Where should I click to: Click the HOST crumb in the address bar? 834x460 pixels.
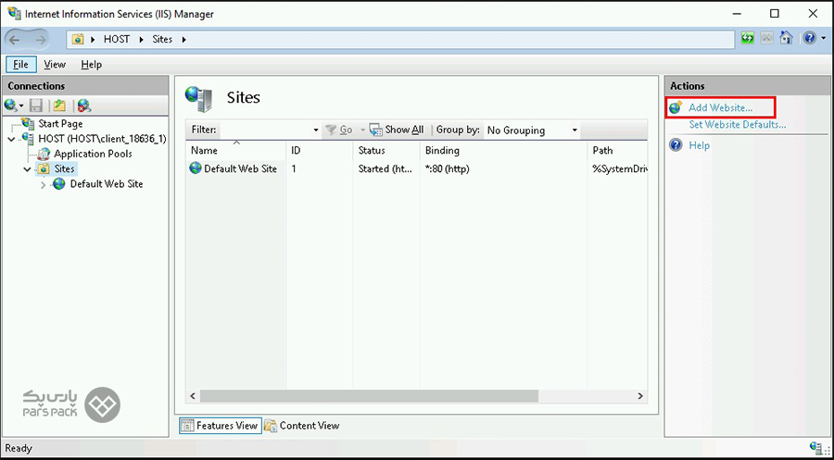[117, 39]
